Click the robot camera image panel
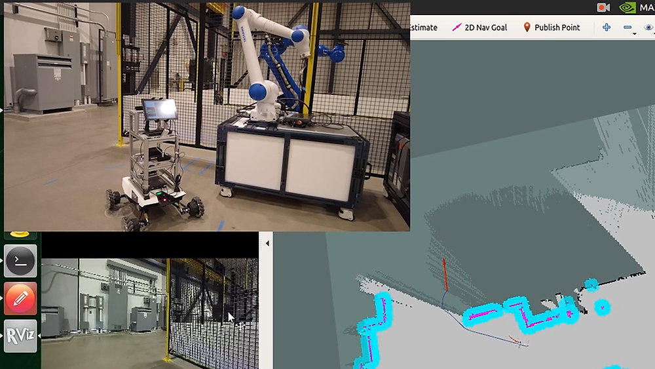655x369 pixels. [x=149, y=313]
